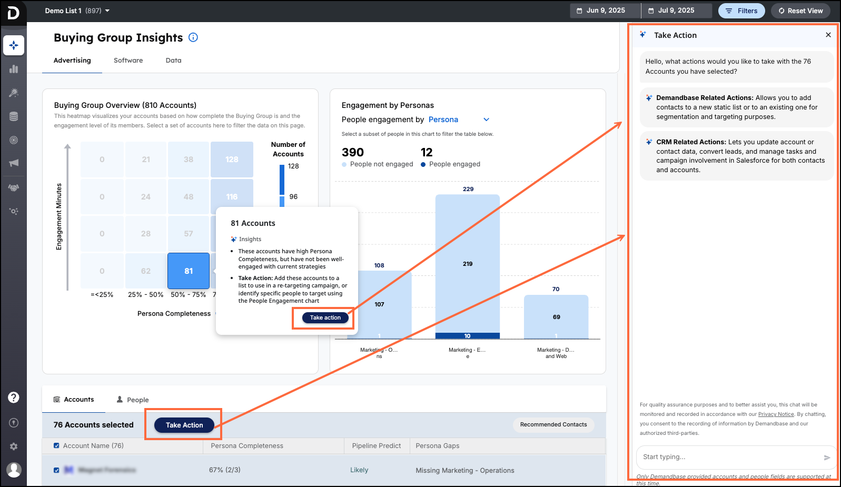
Task: Select the heatmap cell showing 38
Action: [x=189, y=159]
